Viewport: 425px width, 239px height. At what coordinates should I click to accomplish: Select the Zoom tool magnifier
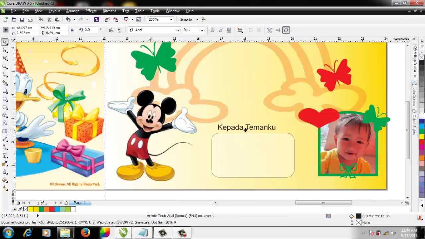pyautogui.click(x=5, y=67)
